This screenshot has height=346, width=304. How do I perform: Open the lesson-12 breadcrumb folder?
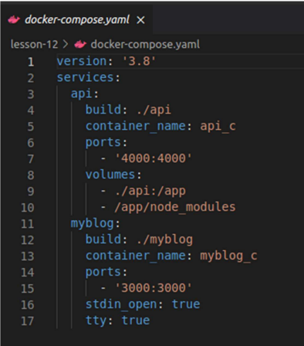(34, 44)
